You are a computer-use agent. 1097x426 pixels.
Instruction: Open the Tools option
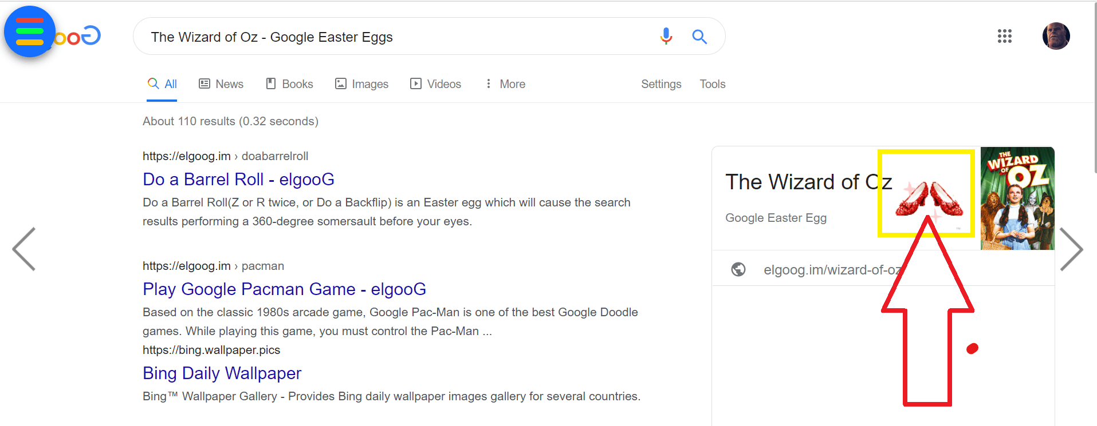pyautogui.click(x=712, y=84)
